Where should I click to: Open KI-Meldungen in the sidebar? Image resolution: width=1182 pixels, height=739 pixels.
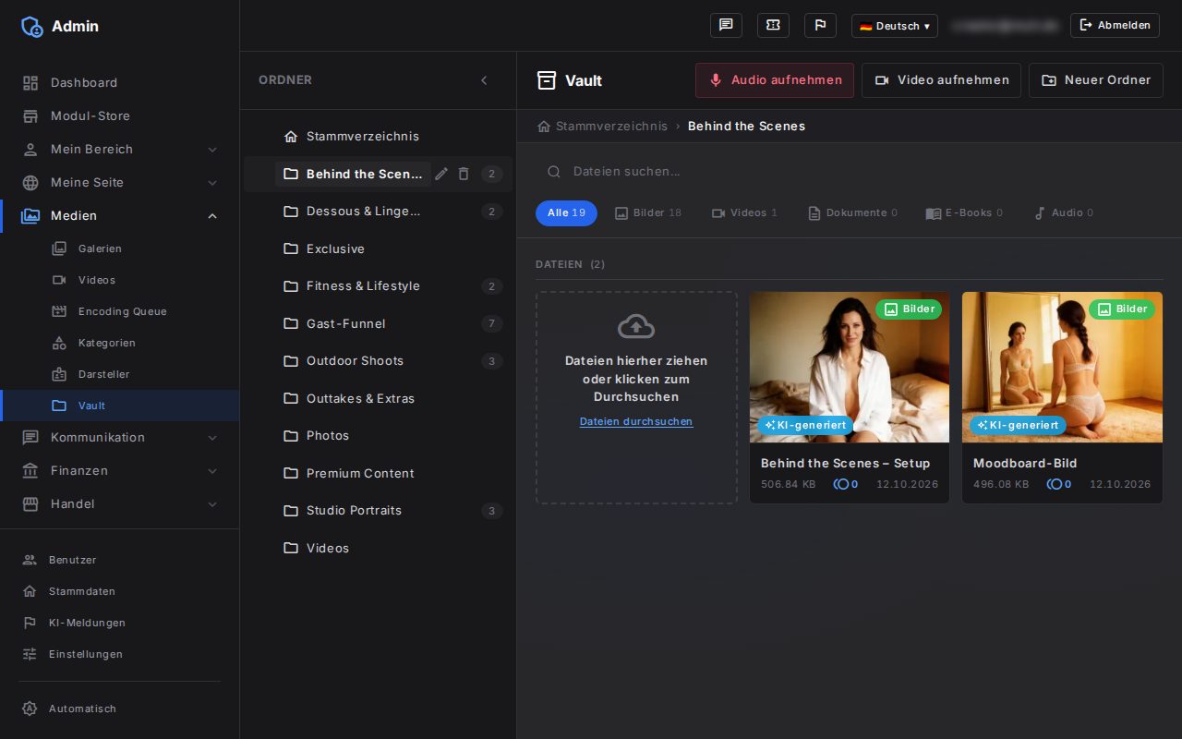tap(120, 623)
